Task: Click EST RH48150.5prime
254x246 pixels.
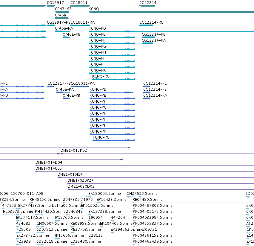Action: click(x=45, y=200)
